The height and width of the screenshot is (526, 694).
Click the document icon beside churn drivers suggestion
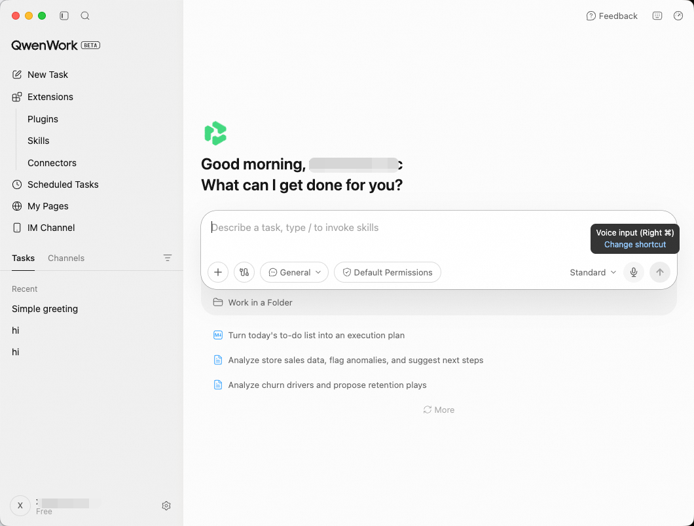coord(218,385)
